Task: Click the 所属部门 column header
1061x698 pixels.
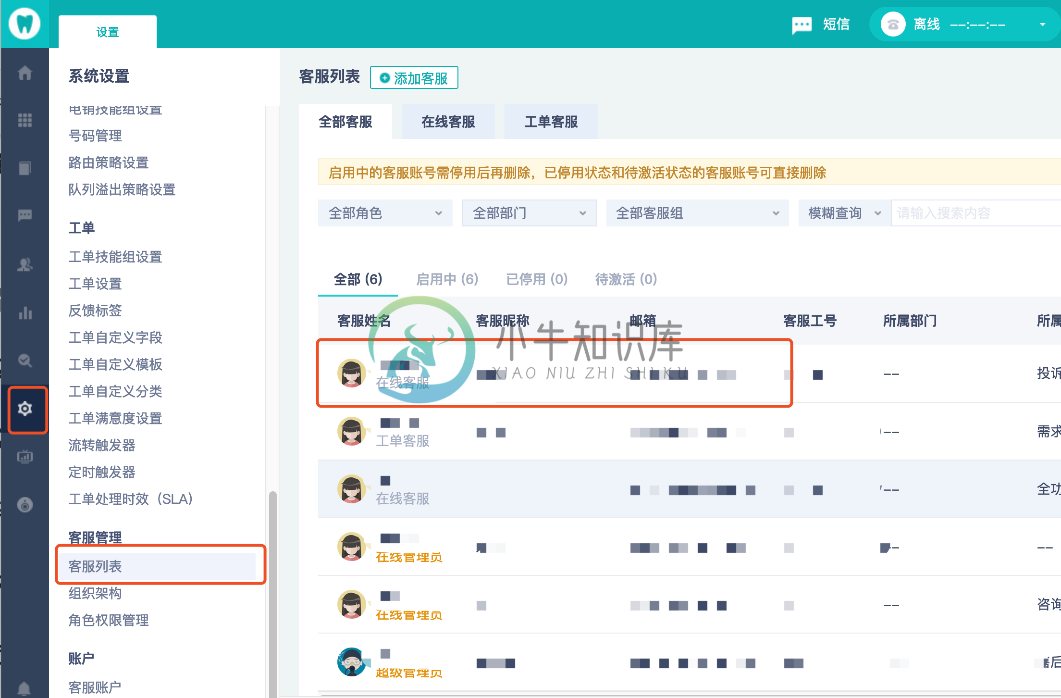Action: point(910,321)
